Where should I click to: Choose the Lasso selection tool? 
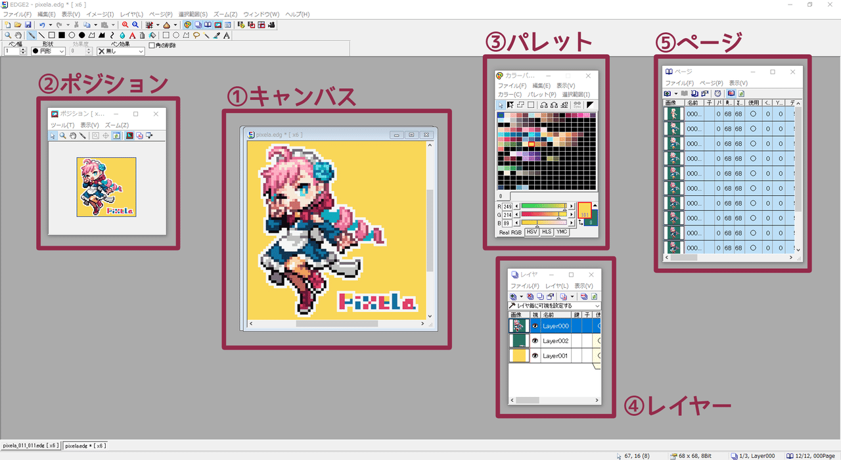point(196,35)
